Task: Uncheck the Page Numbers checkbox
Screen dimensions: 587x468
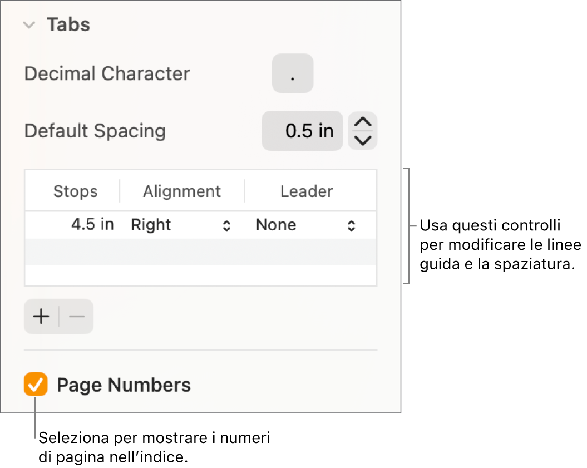Action: click(x=36, y=385)
